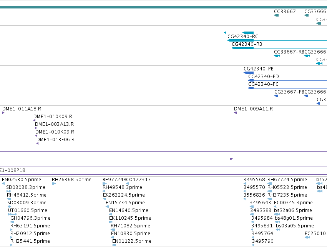This screenshot has height=247, width=327.
Task: Open EST RH25441.5prime
Action: point(30,241)
